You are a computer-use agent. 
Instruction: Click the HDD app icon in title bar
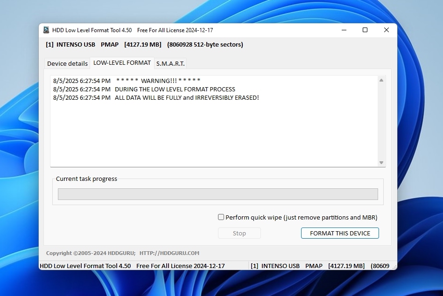(46, 30)
